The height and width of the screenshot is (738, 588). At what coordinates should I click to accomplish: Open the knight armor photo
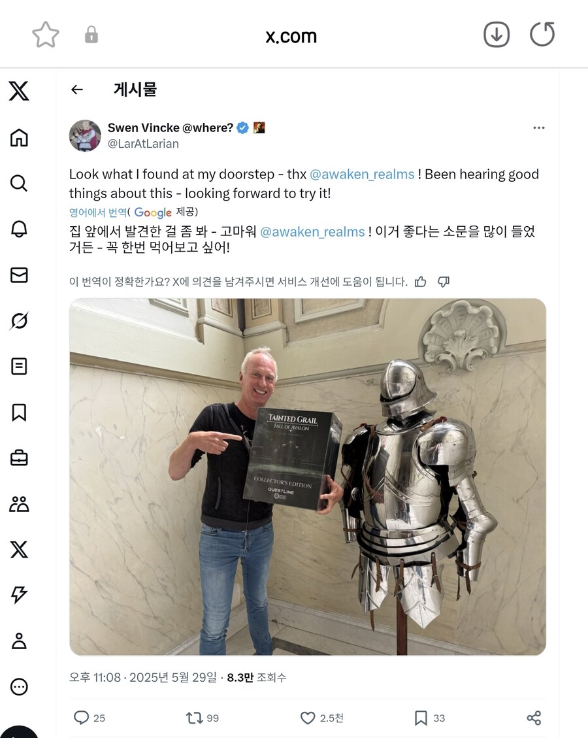tap(308, 477)
